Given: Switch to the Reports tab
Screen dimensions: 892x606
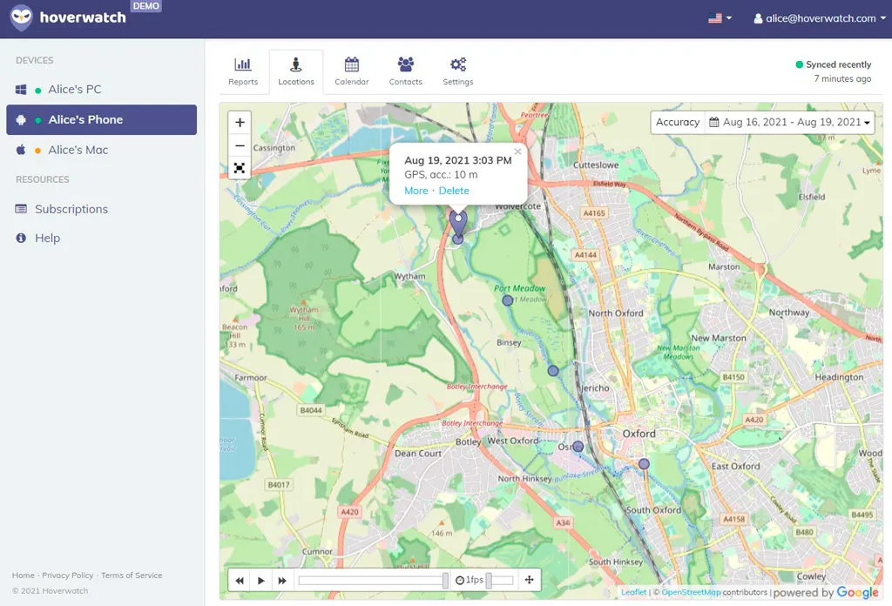Looking at the screenshot, I should coord(243,71).
